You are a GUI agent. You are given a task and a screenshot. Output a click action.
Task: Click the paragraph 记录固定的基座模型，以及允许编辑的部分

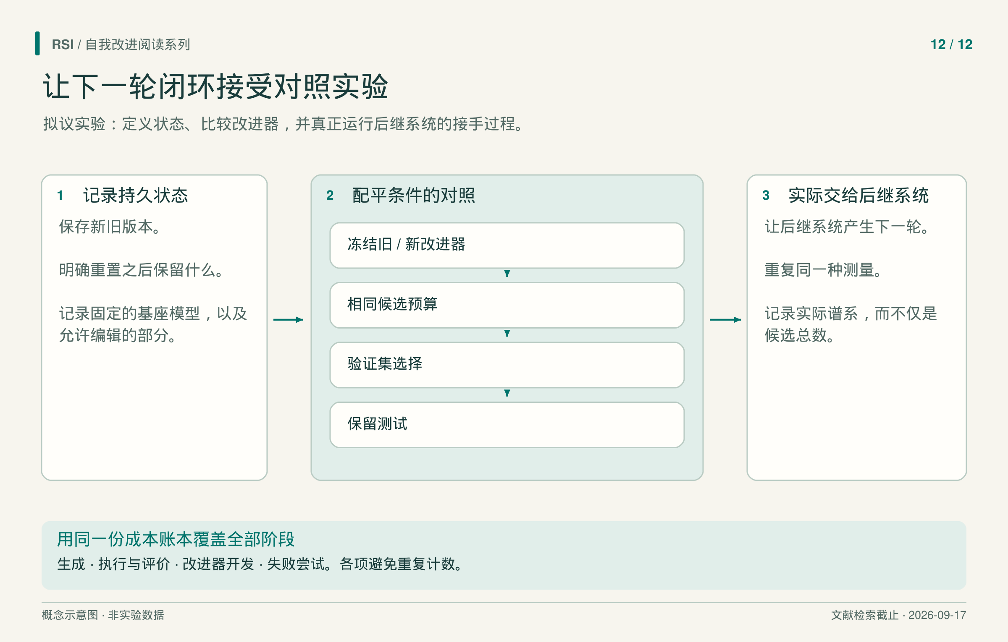pos(153,324)
